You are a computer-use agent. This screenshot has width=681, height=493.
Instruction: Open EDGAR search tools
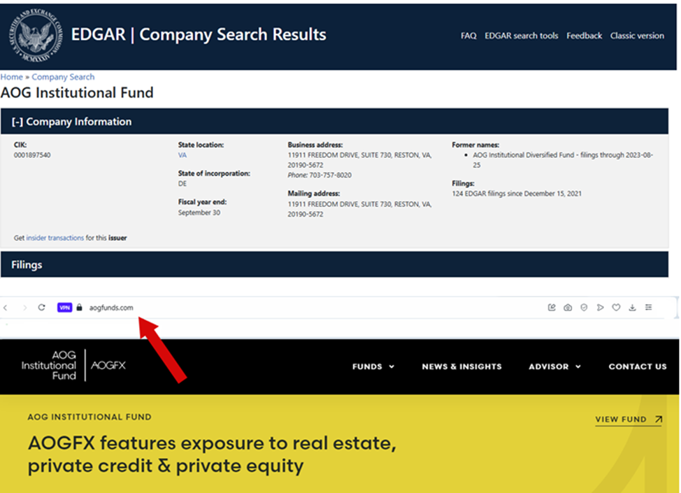[521, 36]
